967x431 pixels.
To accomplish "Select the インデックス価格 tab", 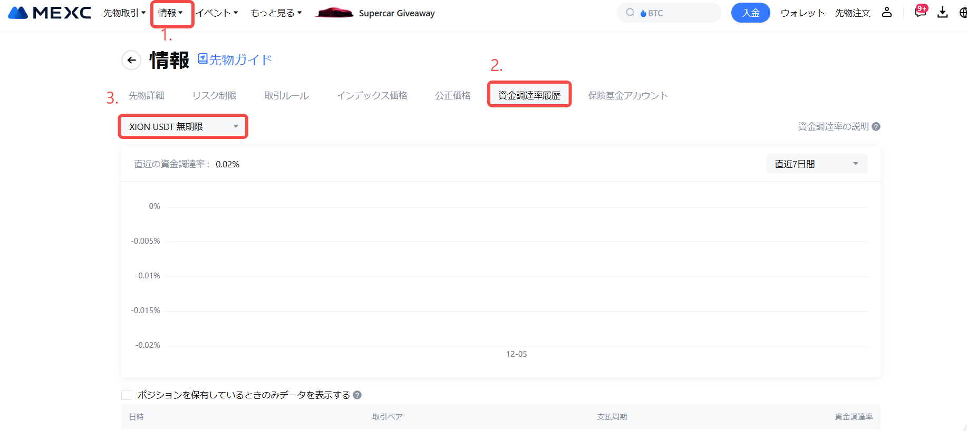I will 372,95.
